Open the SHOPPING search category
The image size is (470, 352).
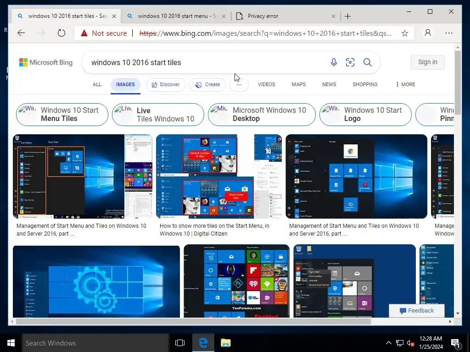[x=365, y=84]
